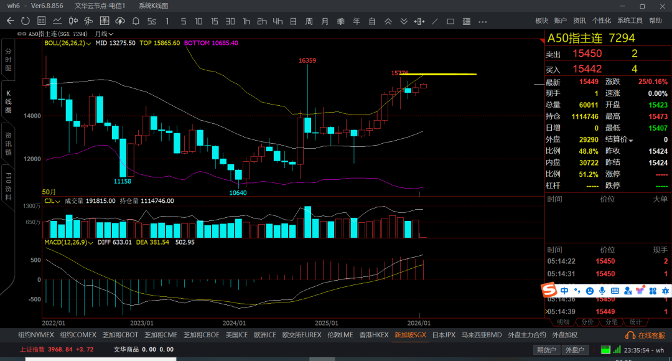The image size is (672, 361).
Task: Click the green connection status indicator
Action: point(605,349)
